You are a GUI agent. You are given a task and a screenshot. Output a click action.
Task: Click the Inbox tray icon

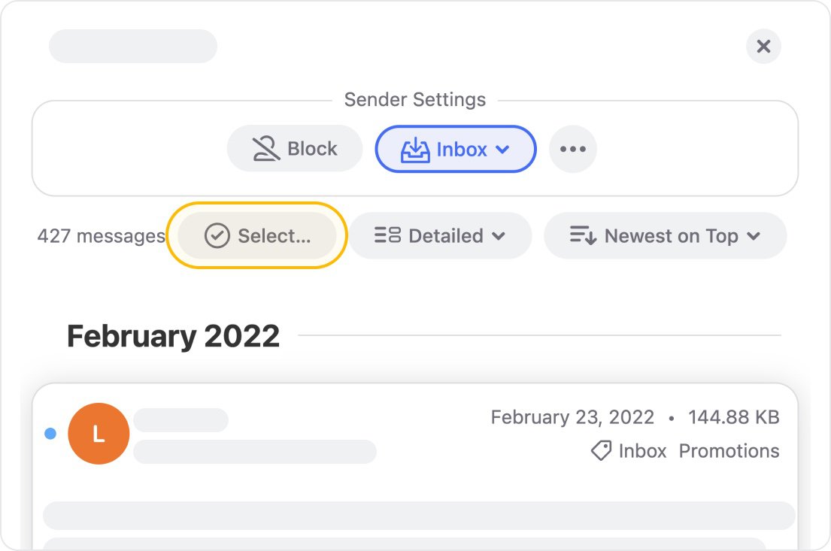click(x=415, y=150)
